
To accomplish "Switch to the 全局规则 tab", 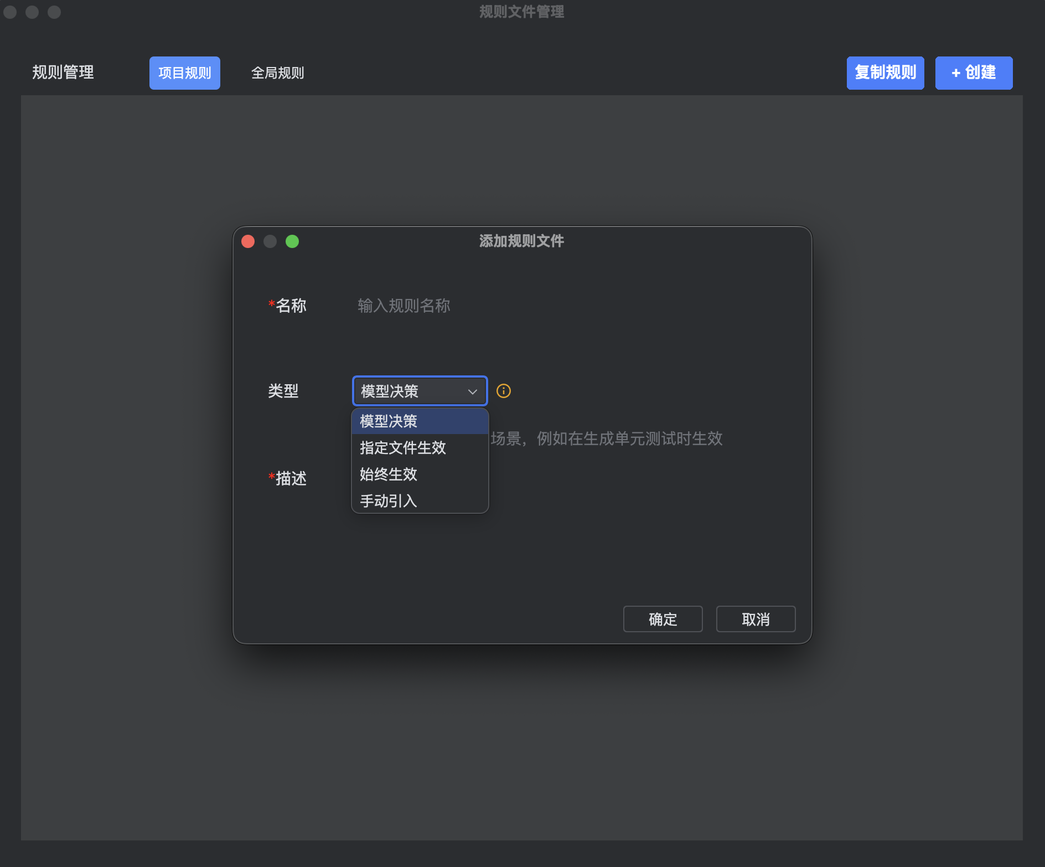I will pyautogui.click(x=277, y=73).
